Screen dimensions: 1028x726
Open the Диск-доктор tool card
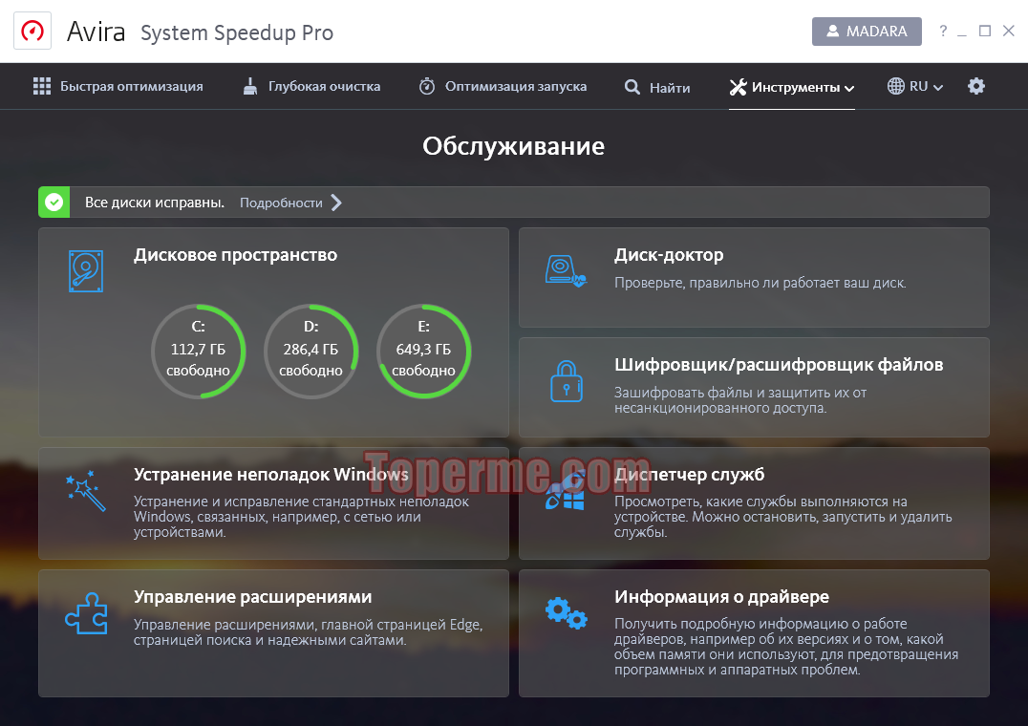754,277
